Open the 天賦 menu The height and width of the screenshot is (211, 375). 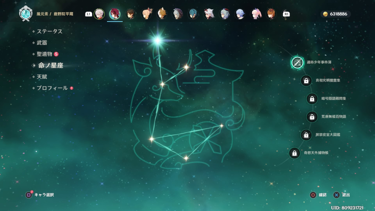click(x=42, y=77)
